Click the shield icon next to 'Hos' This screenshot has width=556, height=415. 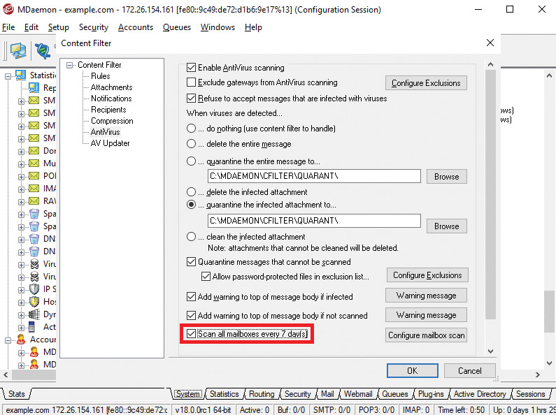coord(34,302)
